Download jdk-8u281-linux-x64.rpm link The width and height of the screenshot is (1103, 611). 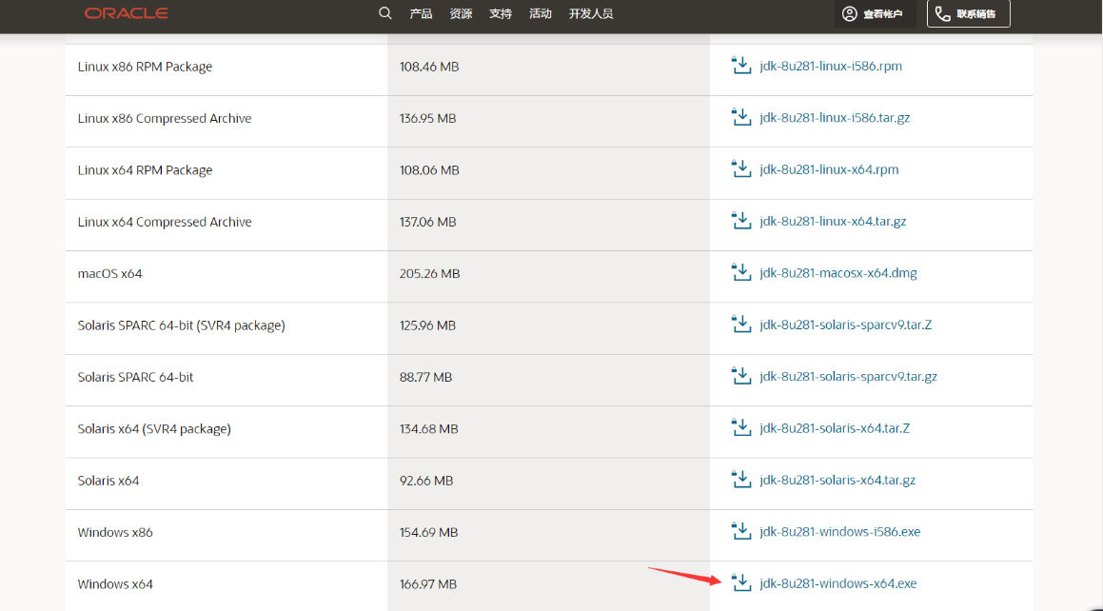(829, 169)
